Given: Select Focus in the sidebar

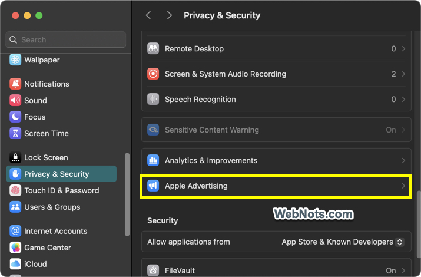Looking at the screenshot, I should click(x=61, y=117).
